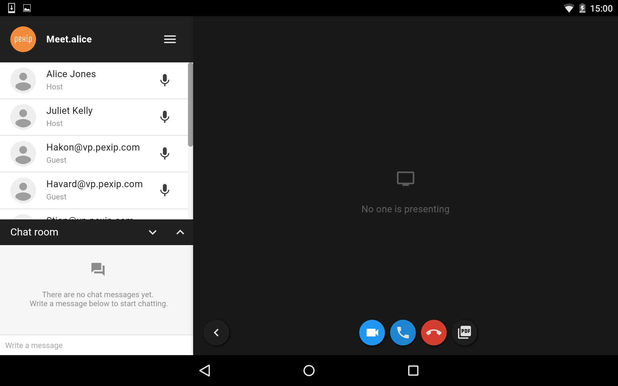Select Alice Jones' avatar
618x386 pixels.
[23, 80]
